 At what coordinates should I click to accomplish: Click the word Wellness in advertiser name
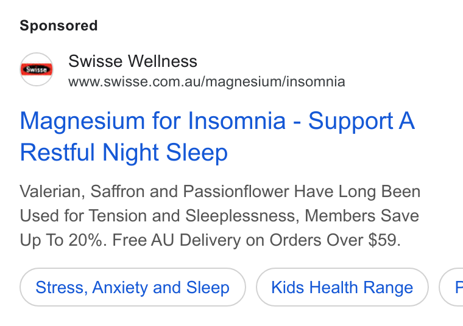pos(163,61)
